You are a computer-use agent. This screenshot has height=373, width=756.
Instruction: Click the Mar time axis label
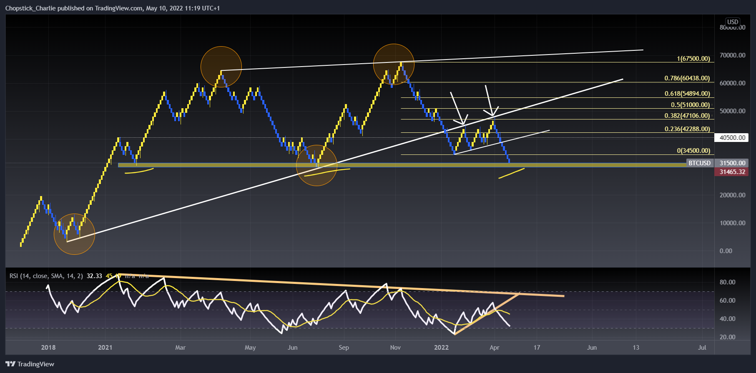point(180,347)
